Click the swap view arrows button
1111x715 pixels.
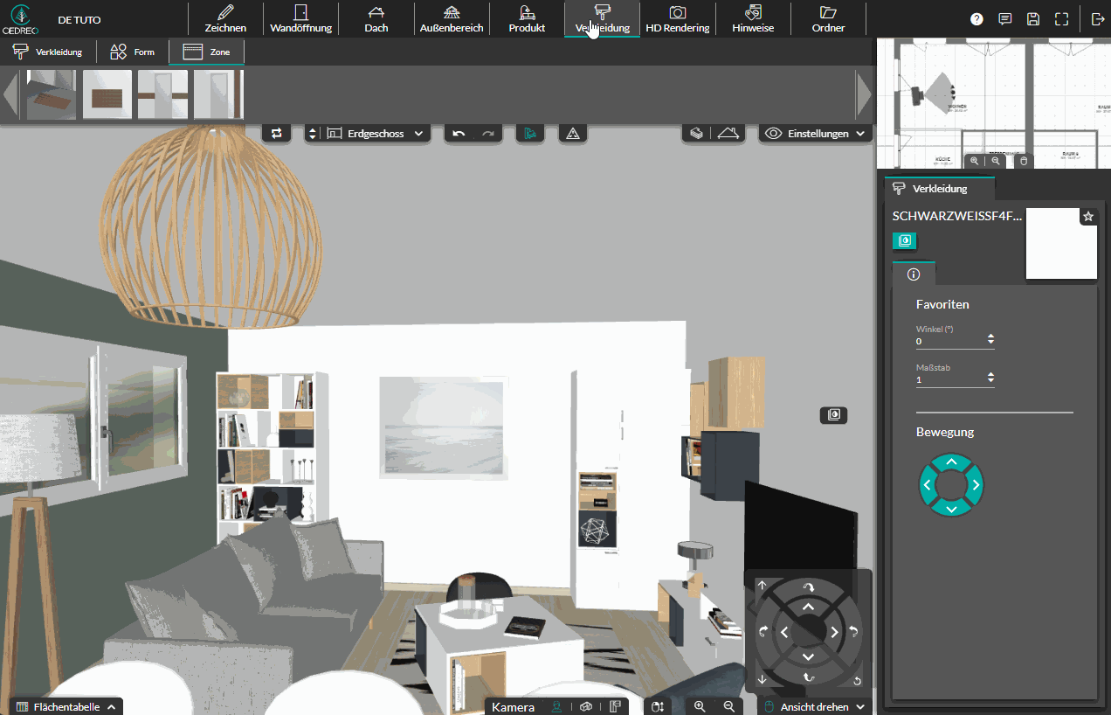coord(277,134)
